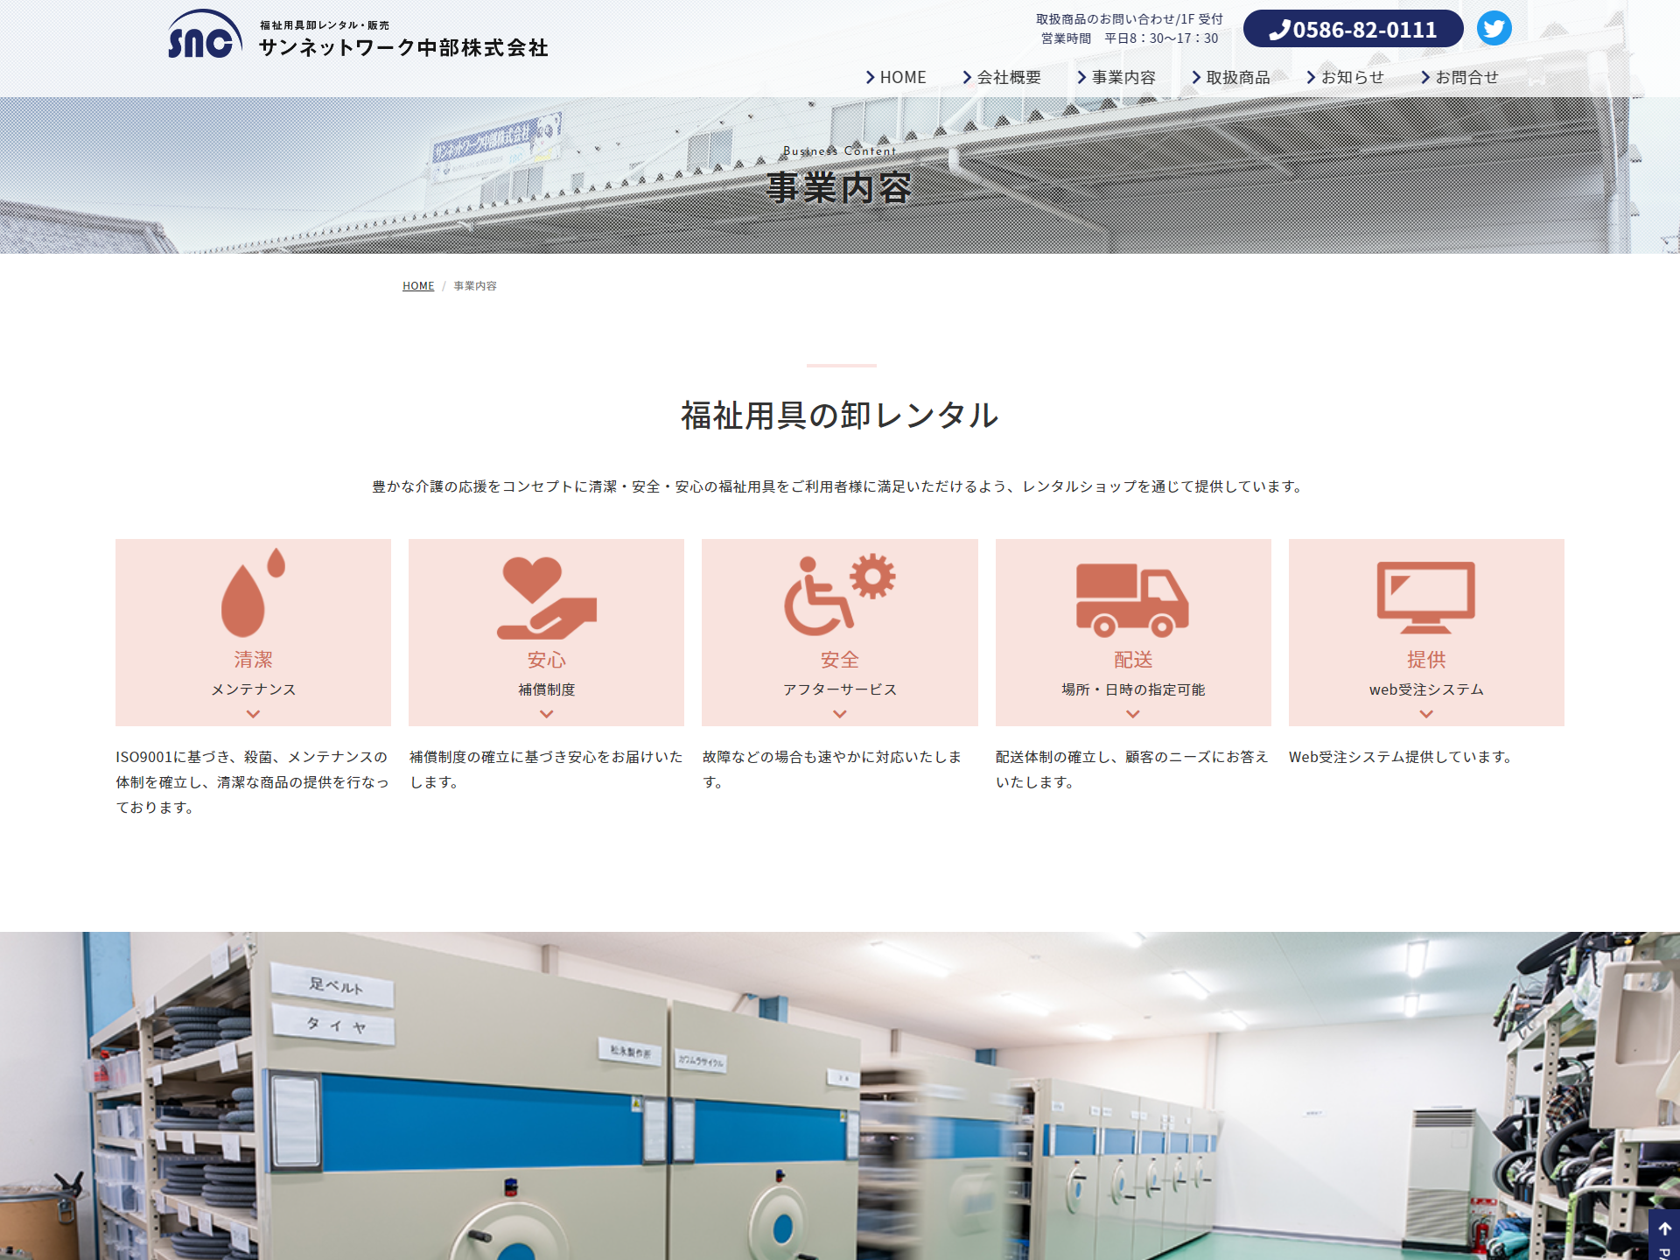The height and width of the screenshot is (1260, 1680).
Task: Expand the chevron under 補償制度
Action: tap(547, 714)
